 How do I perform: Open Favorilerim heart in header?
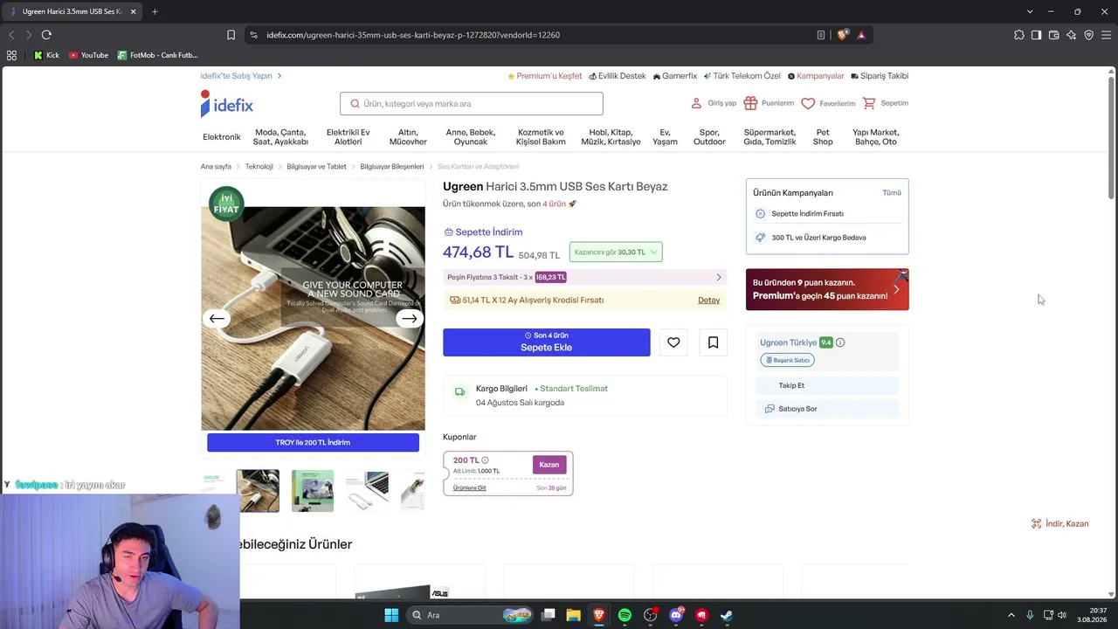[808, 103]
